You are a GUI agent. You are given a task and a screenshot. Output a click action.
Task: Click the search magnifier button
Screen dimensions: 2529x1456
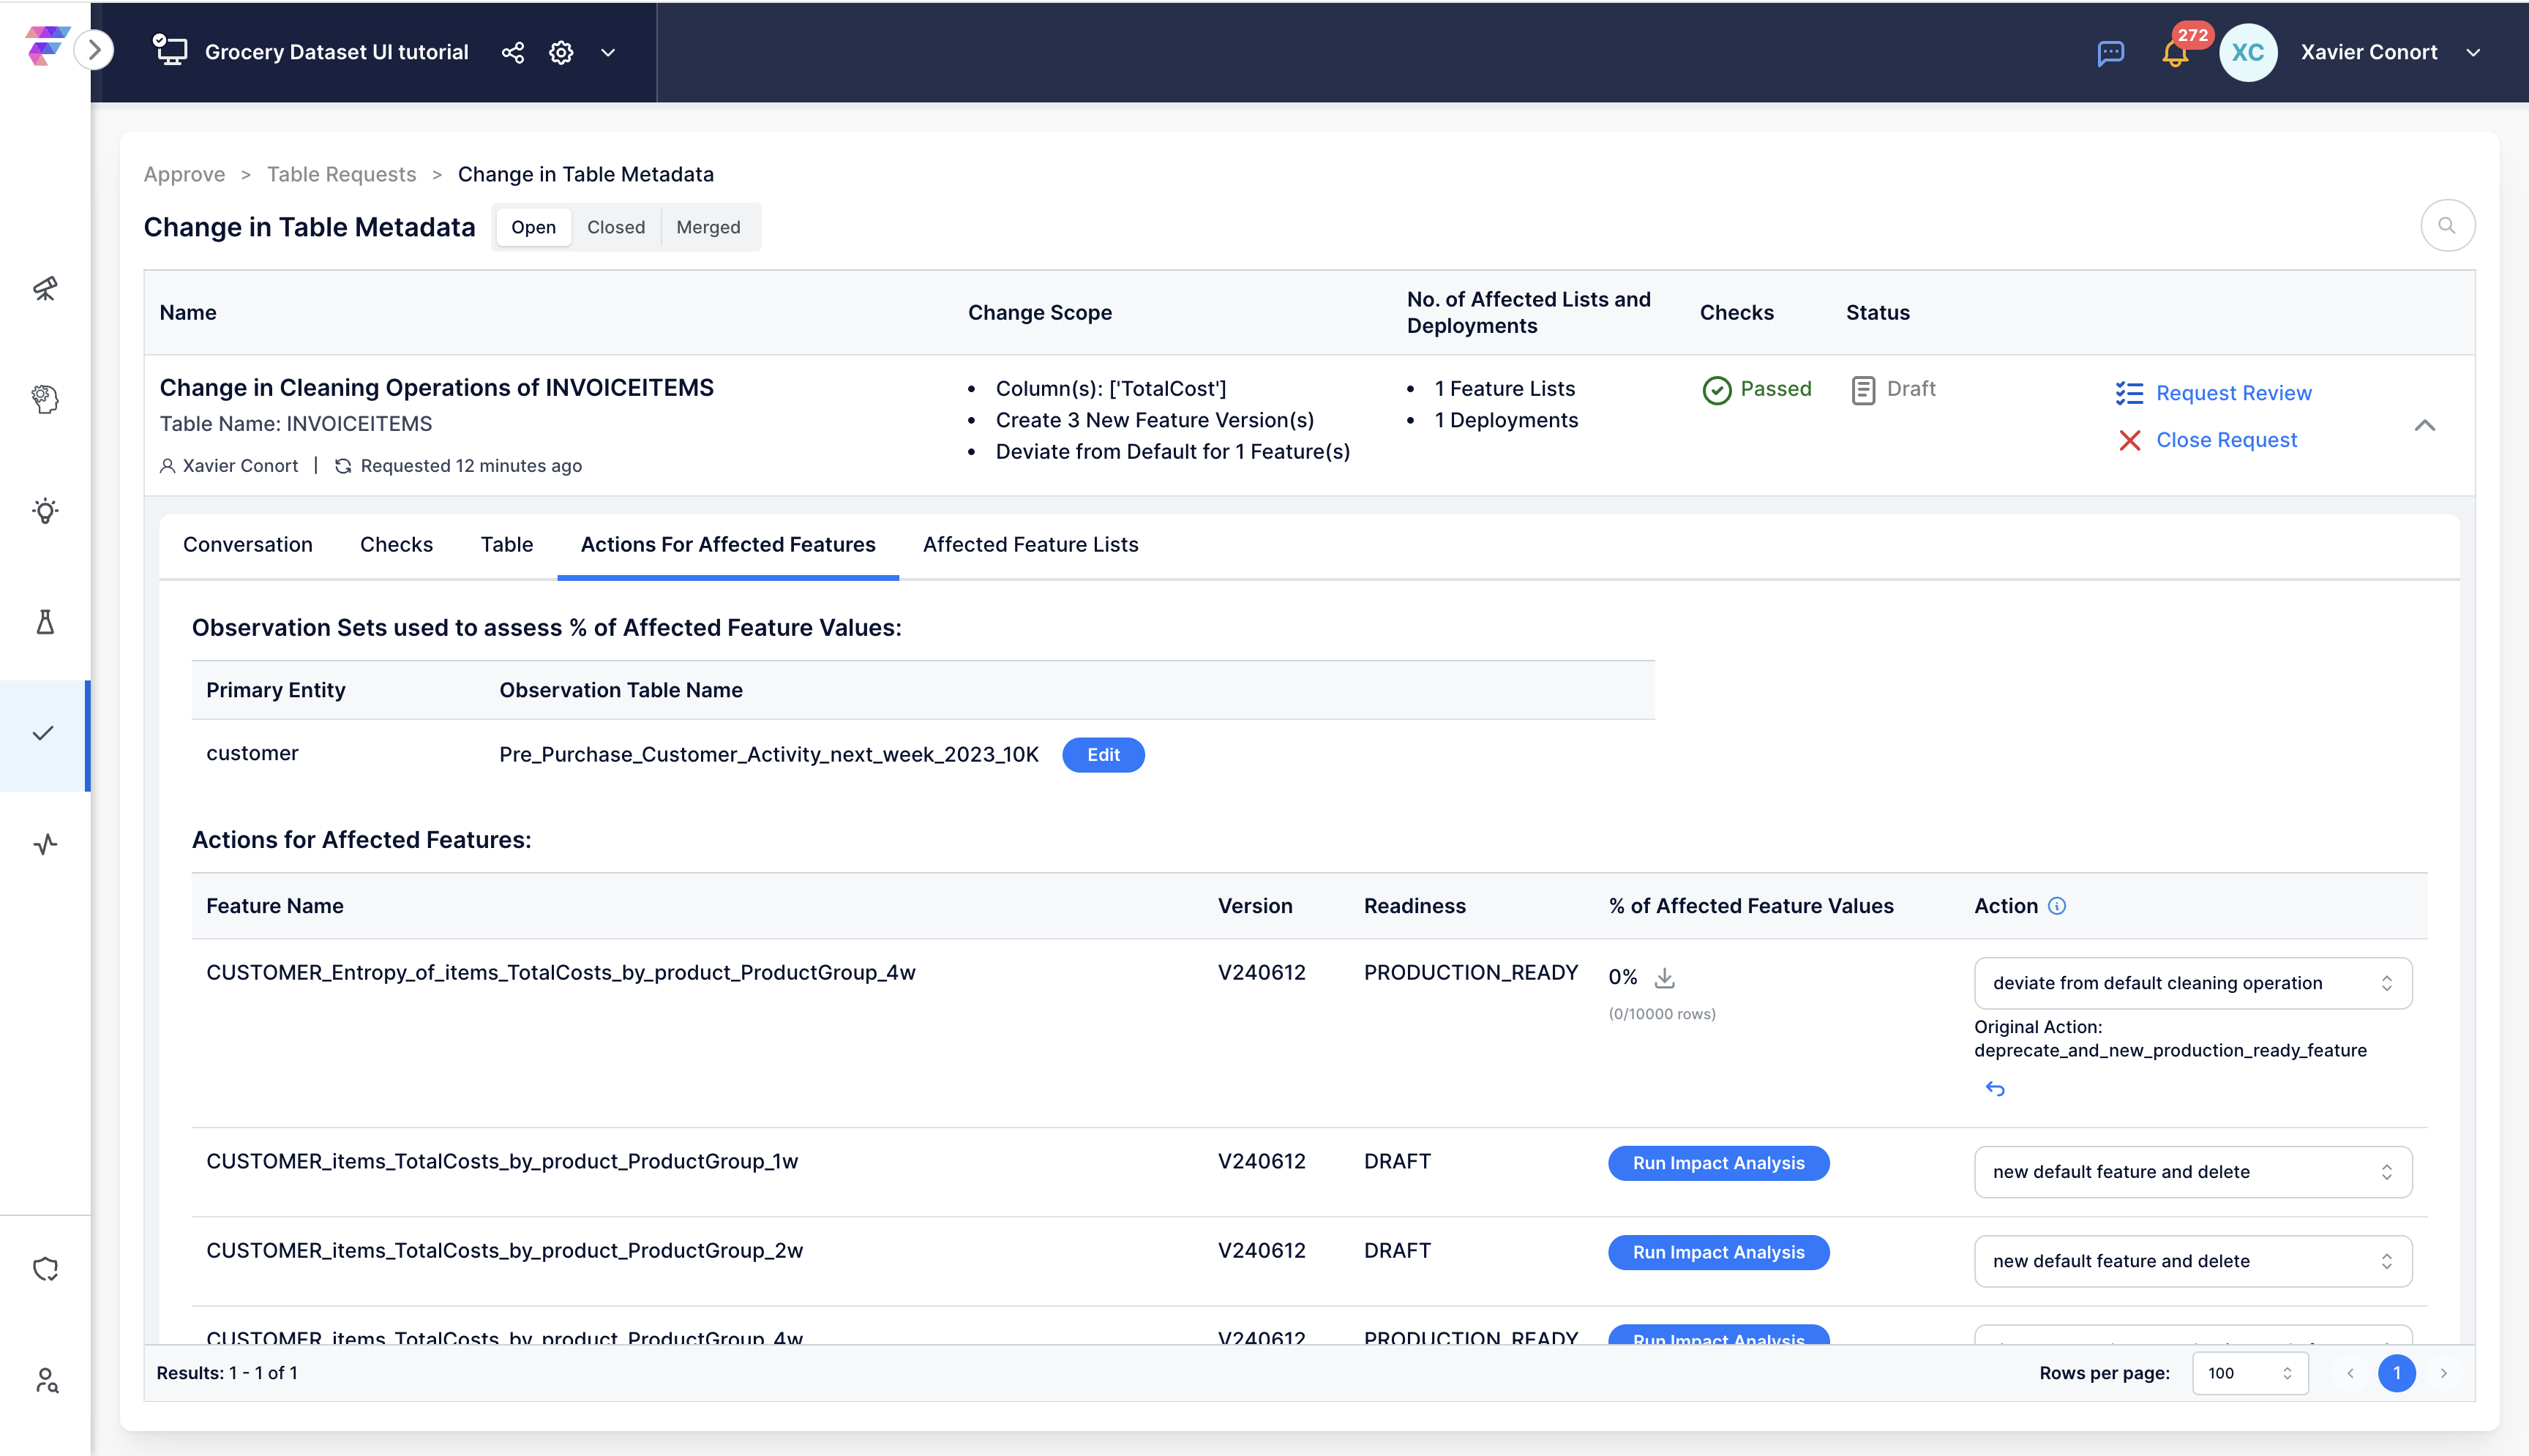tap(2447, 226)
